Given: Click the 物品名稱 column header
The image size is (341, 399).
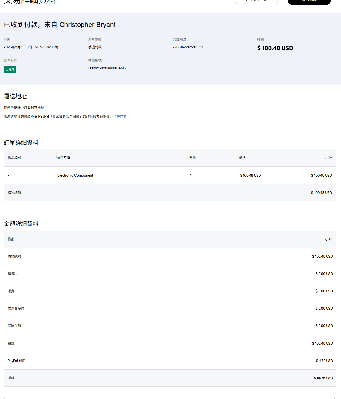Looking at the screenshot, I should pos(63,158).
